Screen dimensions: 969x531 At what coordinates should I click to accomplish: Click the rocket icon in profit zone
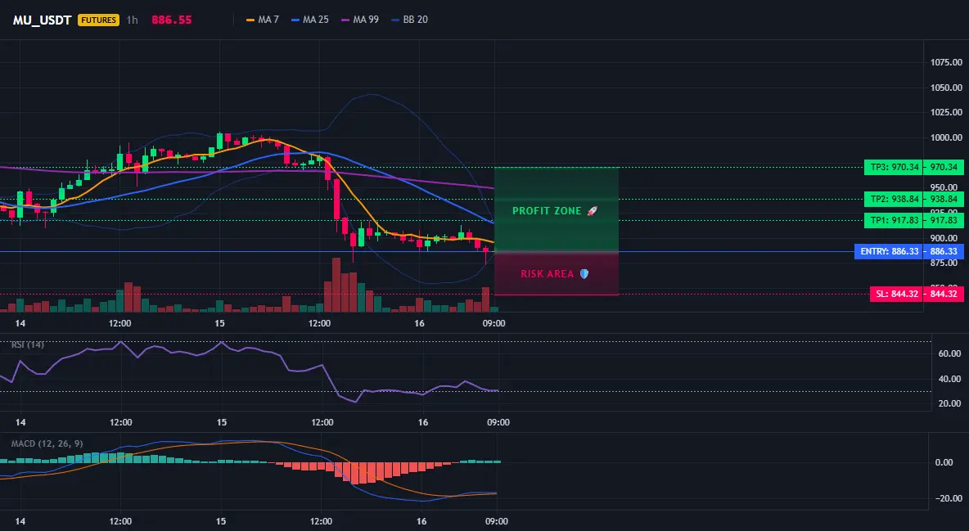(592, 211)
